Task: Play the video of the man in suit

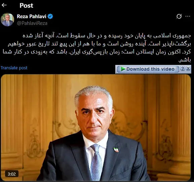Action: (96, 128)
